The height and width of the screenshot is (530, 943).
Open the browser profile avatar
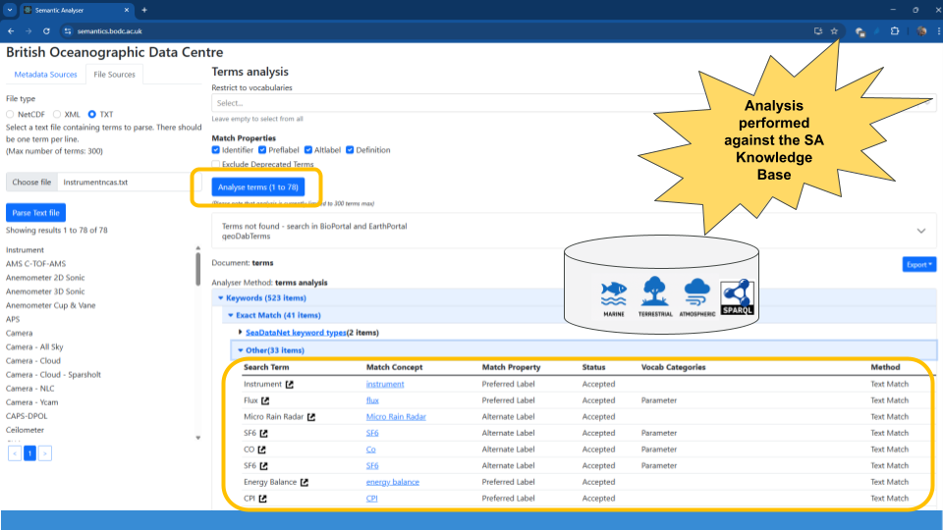[x=922, y=31]
